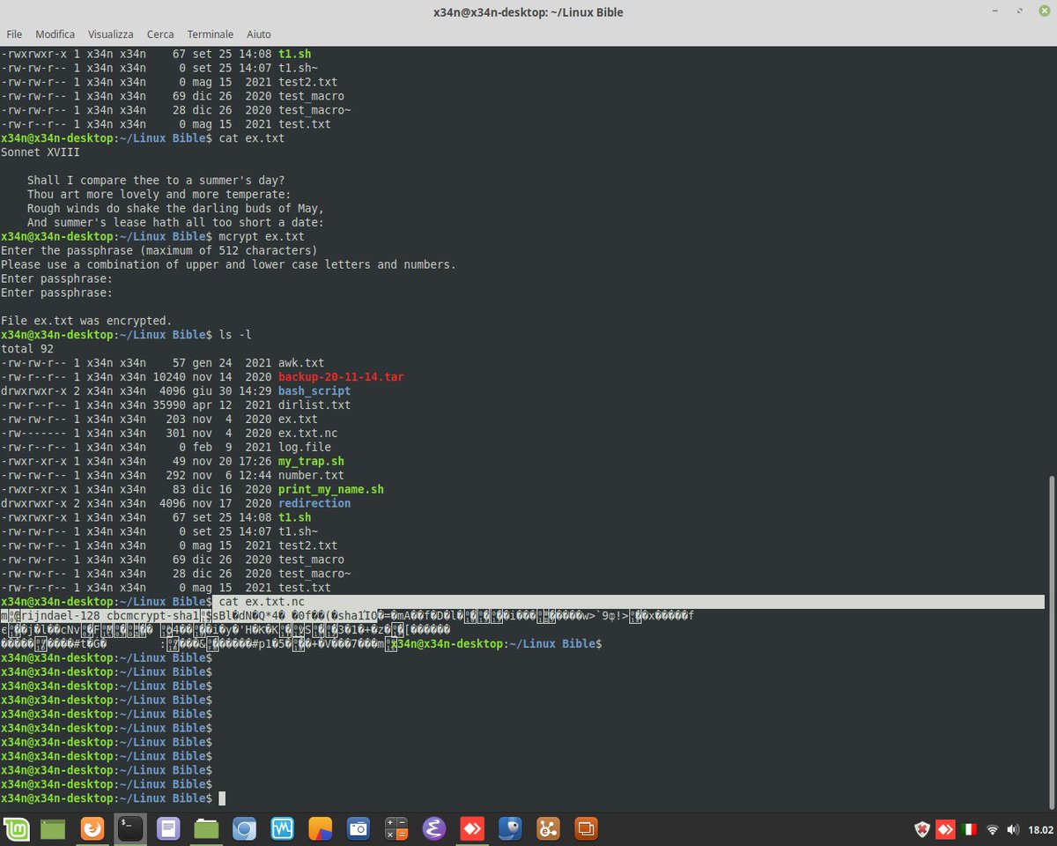1057x846 pixels.
Task: Click the 'mcrypt ex.txt' command text
Action: click(262, 237)
